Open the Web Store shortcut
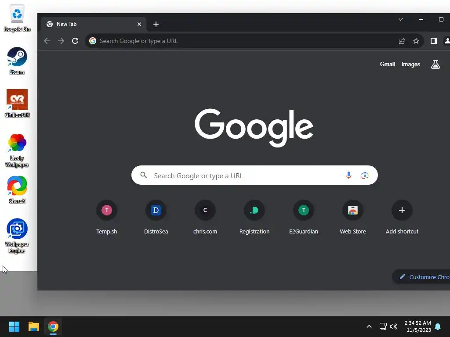This screenshot has height=337, width=450. (x=353, y=217)
